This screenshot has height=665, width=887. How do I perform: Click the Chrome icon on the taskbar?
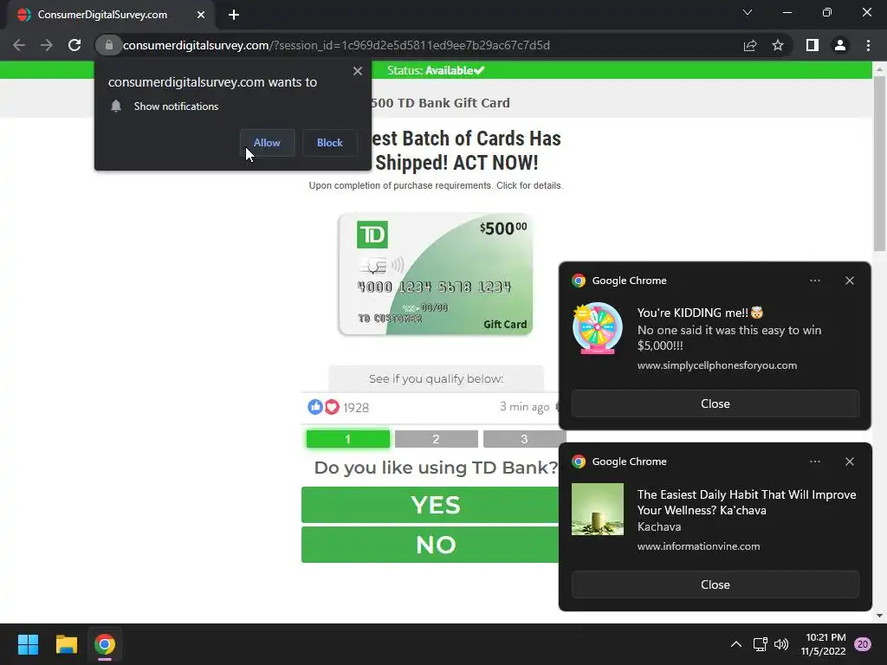tap(105, 644)
